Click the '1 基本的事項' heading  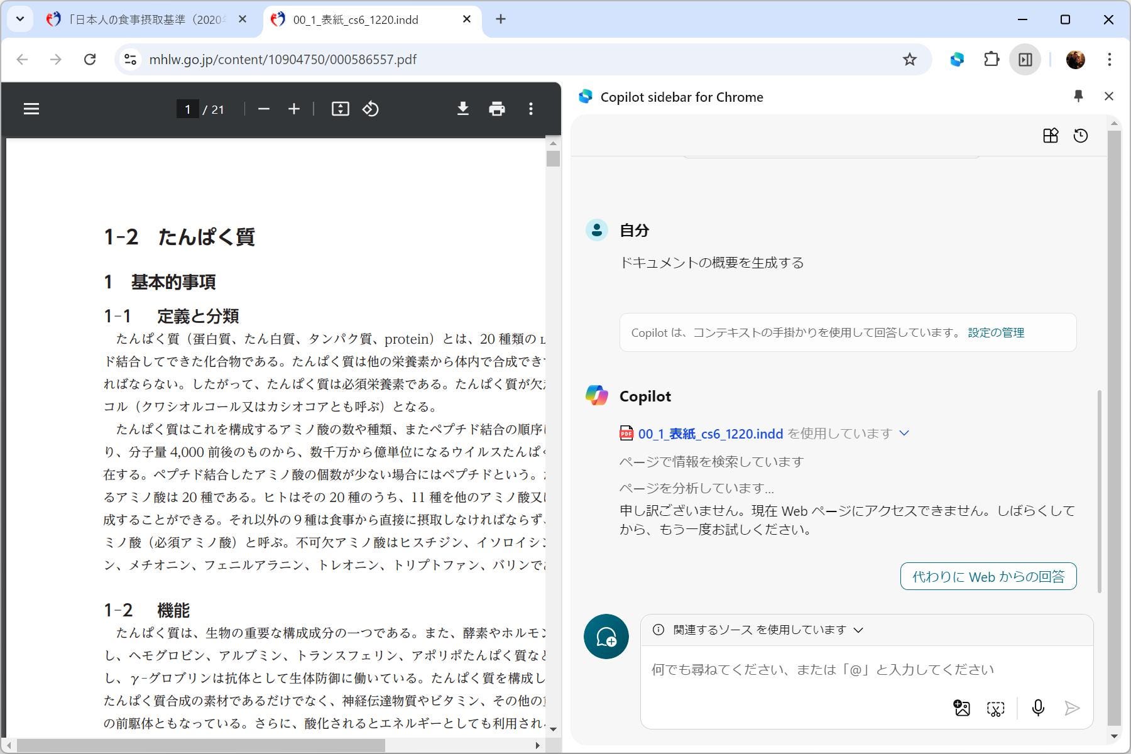(160, 282)
